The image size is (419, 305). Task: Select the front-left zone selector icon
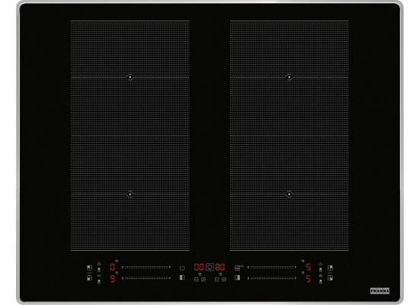[90, 278]
